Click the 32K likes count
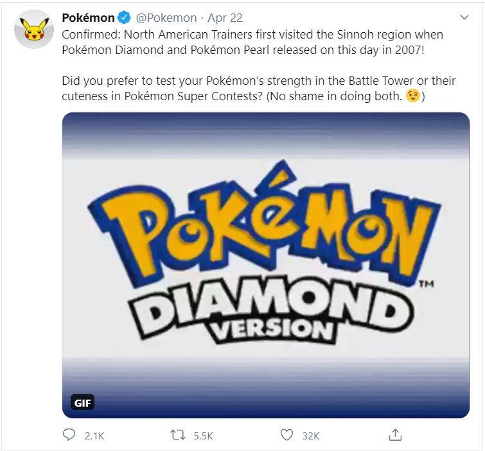Screen dimensions: 485x451 tap(311, 436)
